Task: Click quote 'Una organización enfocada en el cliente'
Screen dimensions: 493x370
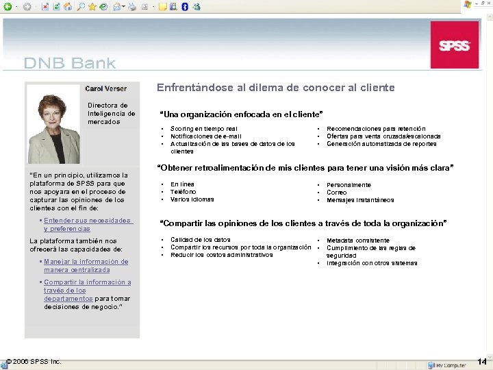Action: 241,114
